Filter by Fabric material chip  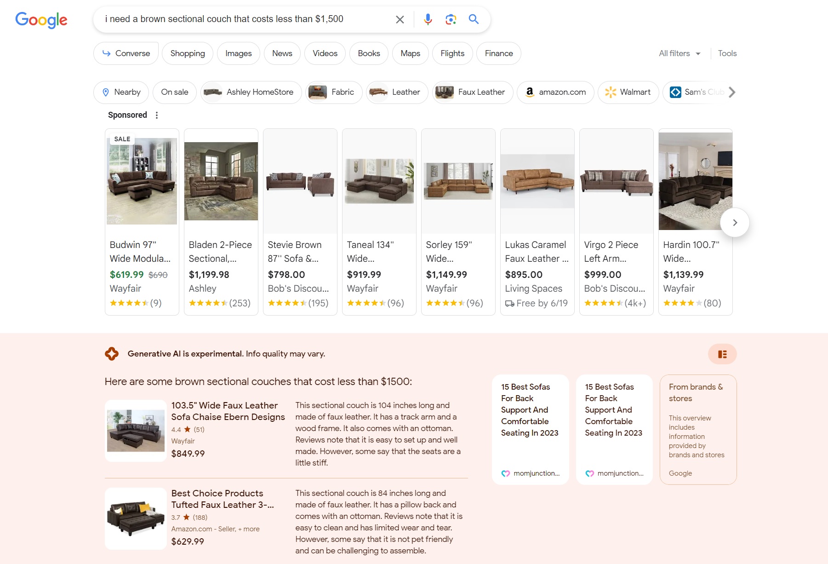click(334, 92)
